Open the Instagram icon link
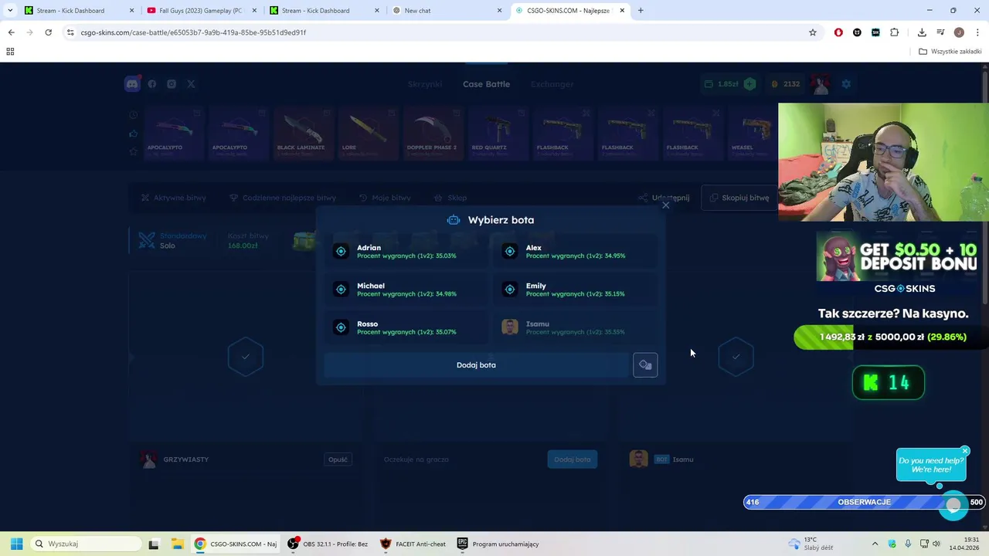 pos(172,84)
